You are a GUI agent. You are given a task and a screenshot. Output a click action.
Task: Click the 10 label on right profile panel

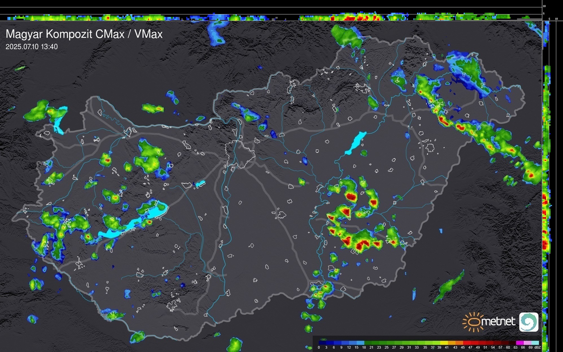[x=556, y=19]
